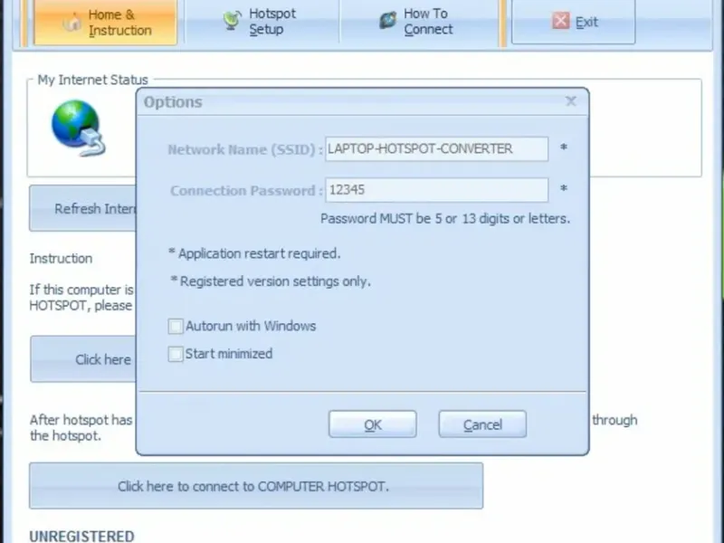Click here to connect to COMPUTER HOTSPOT
Image resolution: width=724 pixels, height=543 pixels.
point(256,486)
